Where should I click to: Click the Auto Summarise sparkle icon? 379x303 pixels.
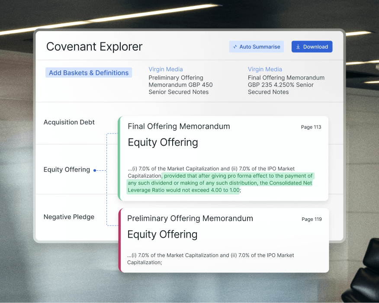pyautogui.click(x=234, y=46)
